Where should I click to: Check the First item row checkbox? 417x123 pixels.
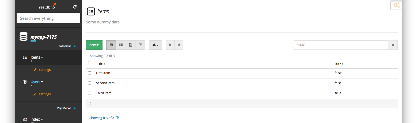(x=90, y=73)
